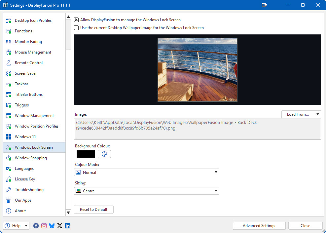Viewport: 326px width, 233px height.
Task: Disable Allow DisplayFusion to manage Lock Screen
Action: point(76,20)
